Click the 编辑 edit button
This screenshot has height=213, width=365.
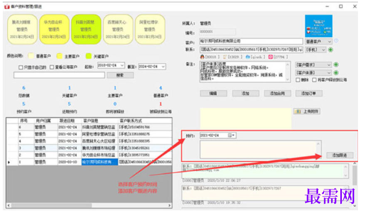[x=214, y=93]
